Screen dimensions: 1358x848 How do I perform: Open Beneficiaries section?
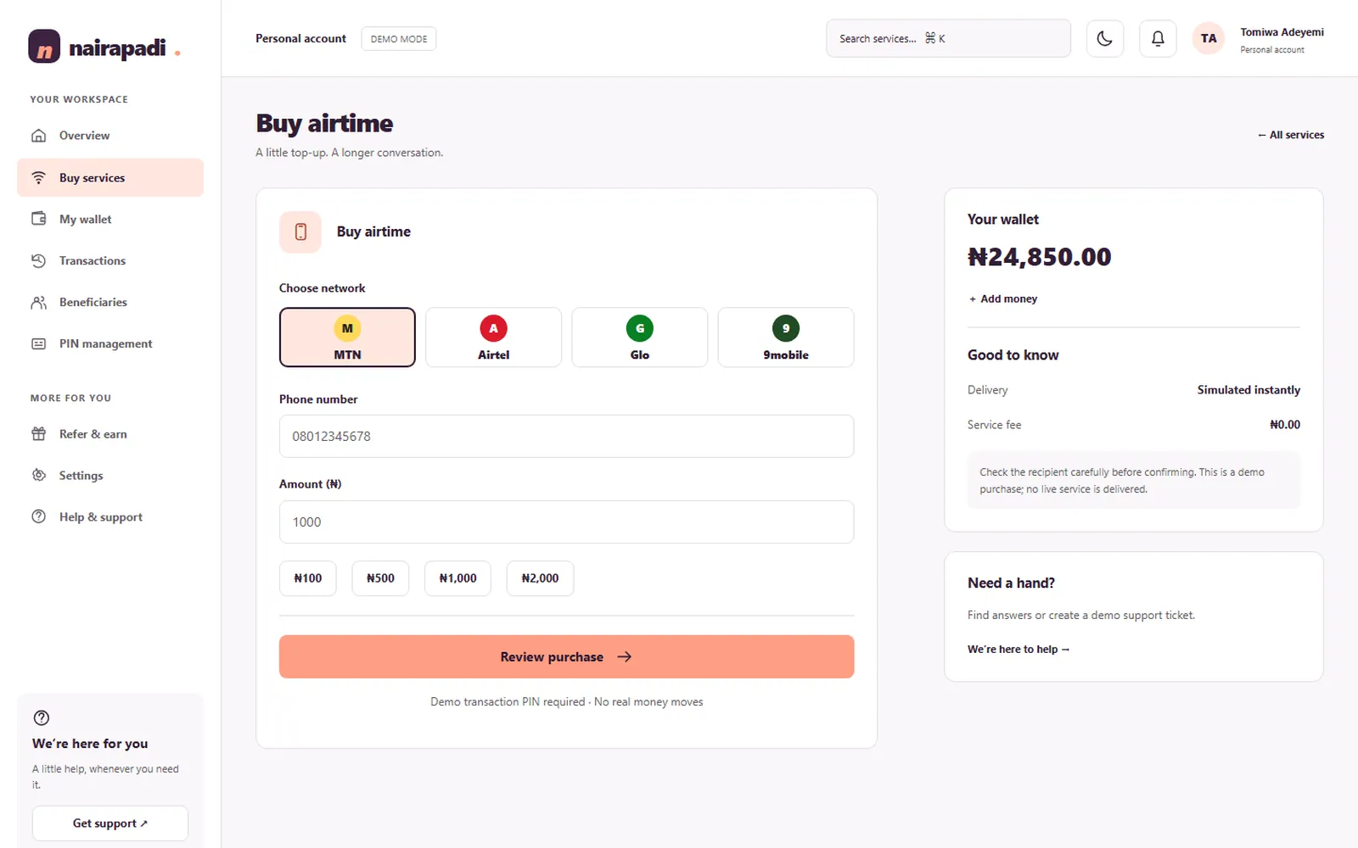(110, 302)
